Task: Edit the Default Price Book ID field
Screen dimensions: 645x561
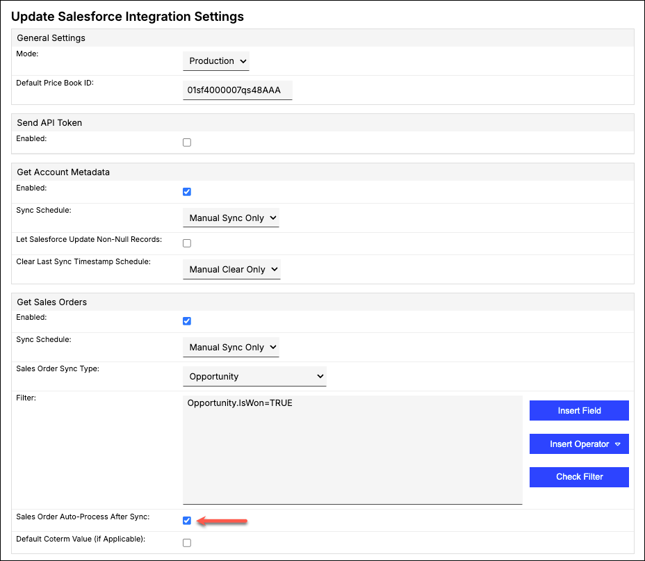Action: (x=237, y=90)
